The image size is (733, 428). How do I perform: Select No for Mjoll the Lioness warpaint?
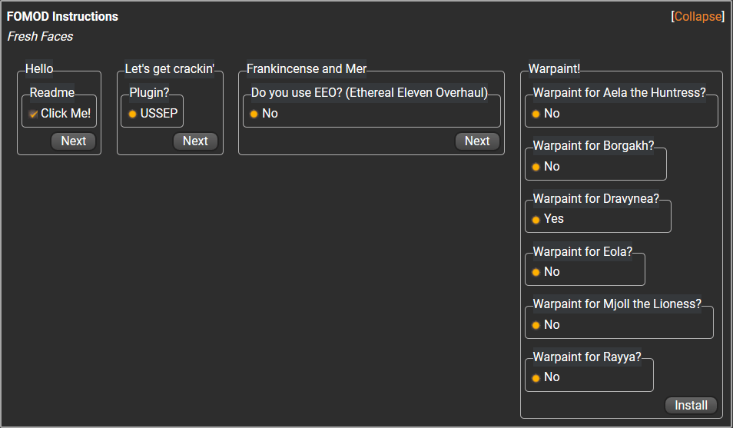(x=536, y=325)
